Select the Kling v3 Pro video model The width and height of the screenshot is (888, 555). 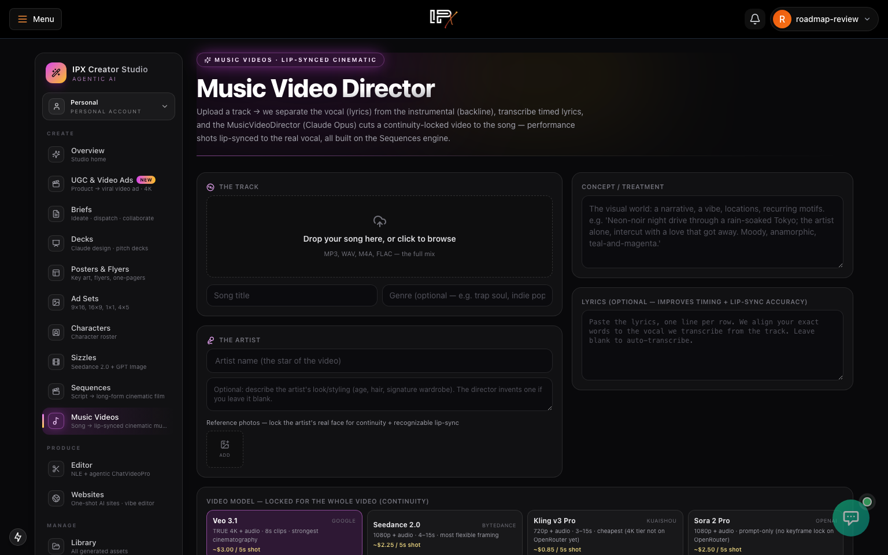click(x=605, y=533)
